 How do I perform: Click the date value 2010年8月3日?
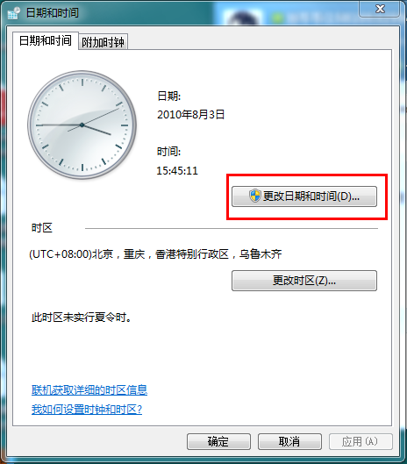pyautogui.click(x=191, y=115)
